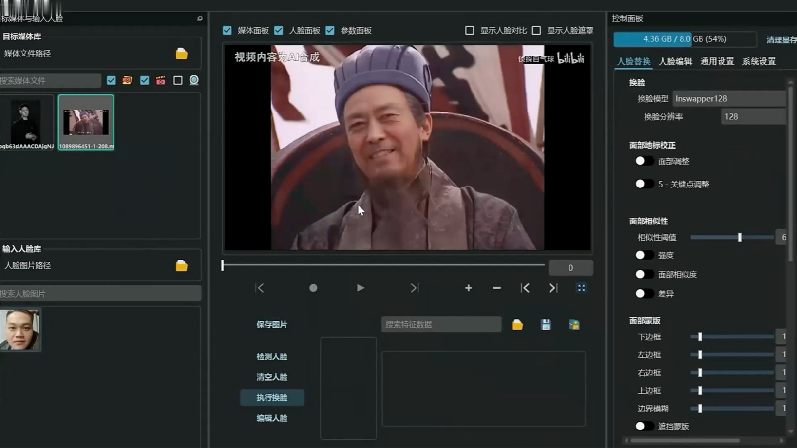Click the videos filter clapperboard icon

pyautogui.click(x=161, y=80)
